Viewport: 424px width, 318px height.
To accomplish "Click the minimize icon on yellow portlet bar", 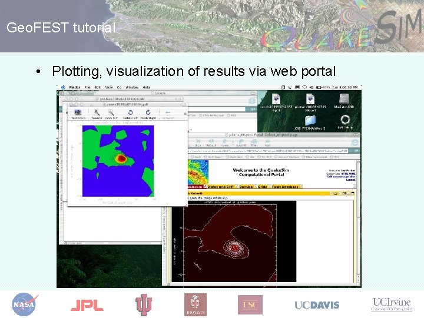I will (349, 193).
